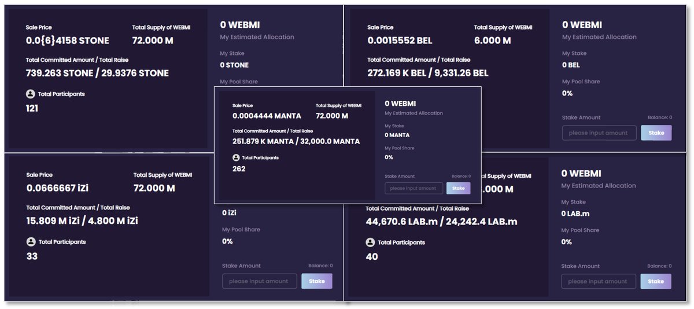Select the sale price '0.0015552 BEL'
The image size is (694, 309).
click(400, 41)
